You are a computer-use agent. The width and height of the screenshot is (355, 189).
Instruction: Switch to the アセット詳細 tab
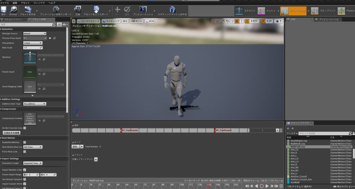(39, 19)
